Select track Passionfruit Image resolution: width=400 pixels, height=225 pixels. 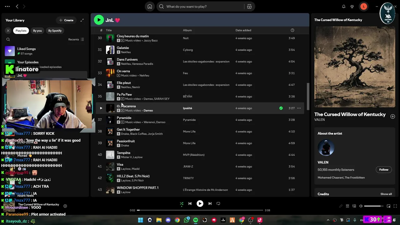tap(200, 143)
